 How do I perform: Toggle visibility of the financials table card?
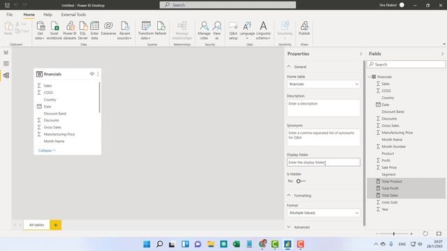click(x=91, y=74)
